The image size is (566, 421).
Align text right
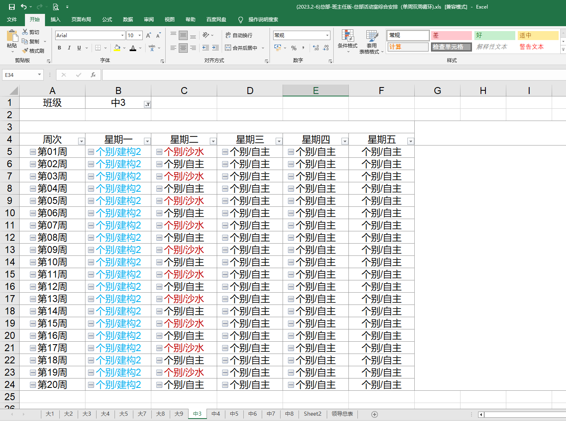pos(193,48)
